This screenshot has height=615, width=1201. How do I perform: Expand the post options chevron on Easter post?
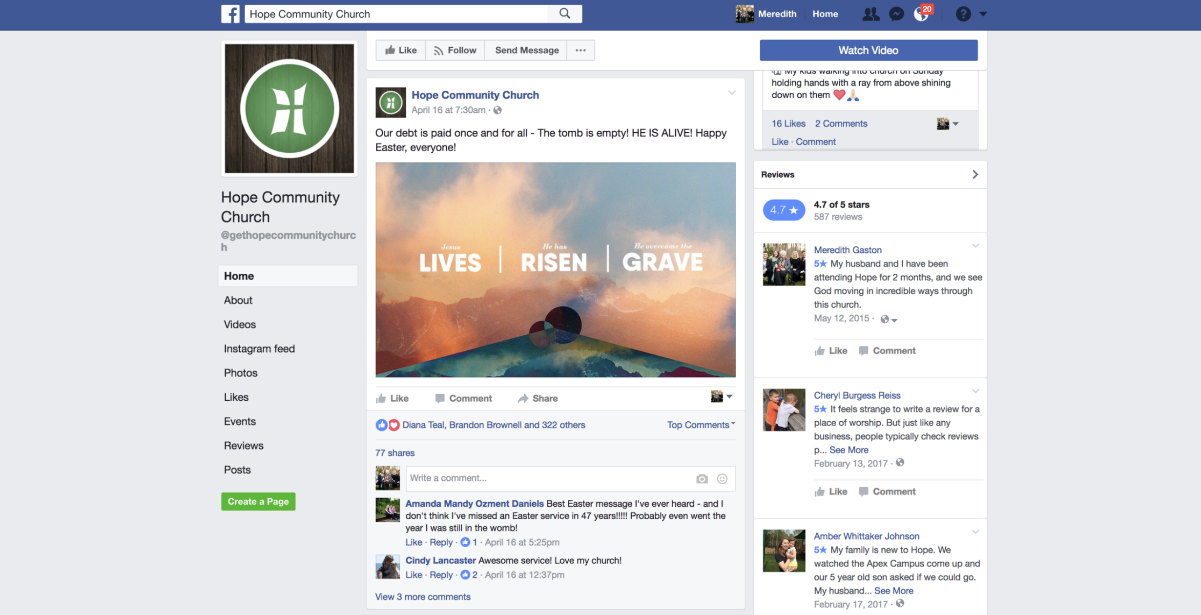(x=731, y=93)
